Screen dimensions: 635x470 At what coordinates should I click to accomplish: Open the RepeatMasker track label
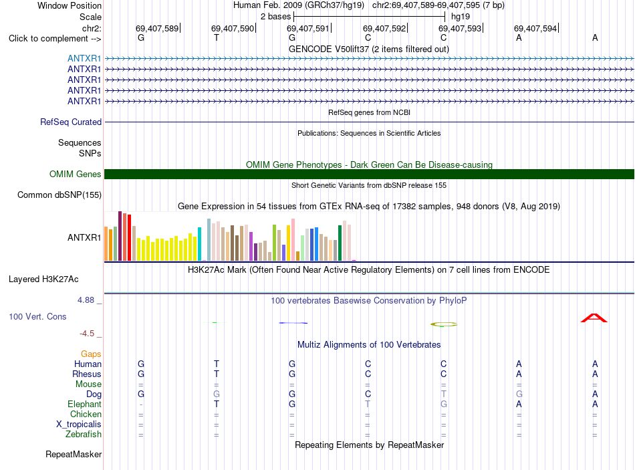tap(74, 454)
